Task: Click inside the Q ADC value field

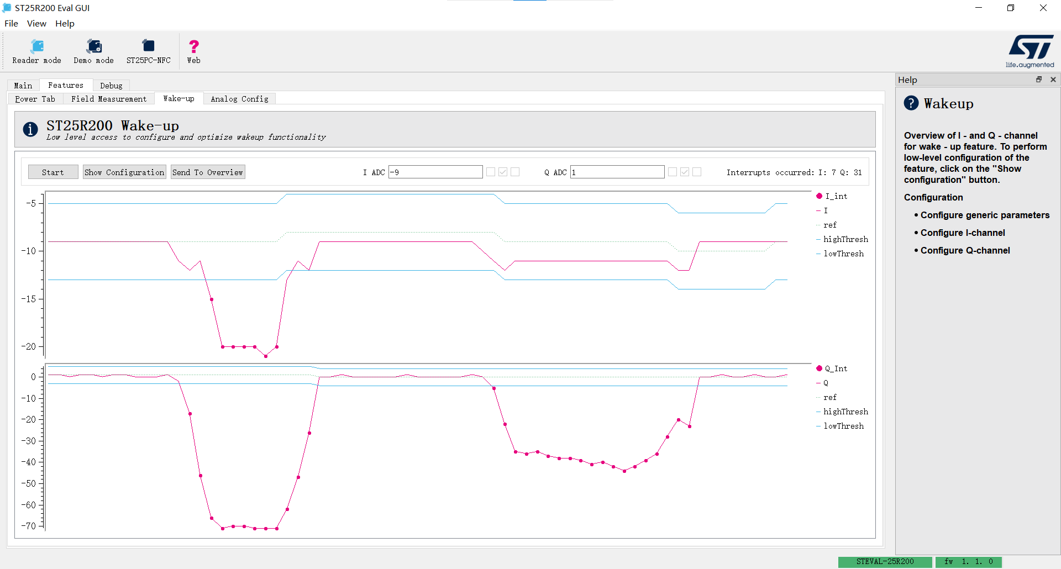Action: (617, 172)
